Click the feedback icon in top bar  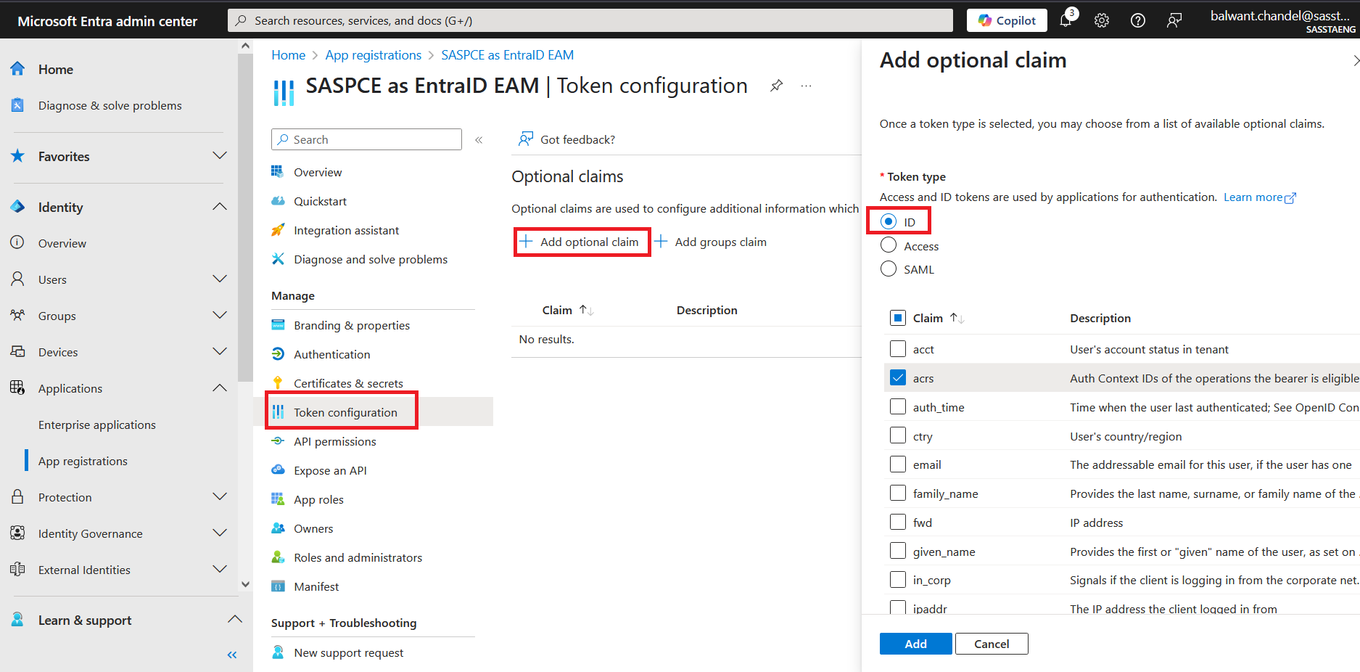(x=1174, y=20)
